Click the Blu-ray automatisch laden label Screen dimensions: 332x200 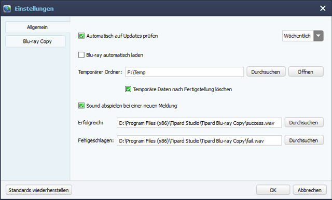(x=115, y=55)
